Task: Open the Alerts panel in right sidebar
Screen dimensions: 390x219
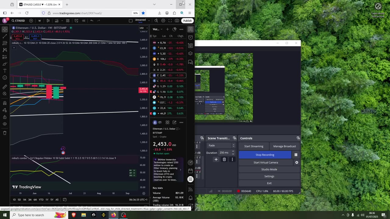Action: (x=190, y=37)
